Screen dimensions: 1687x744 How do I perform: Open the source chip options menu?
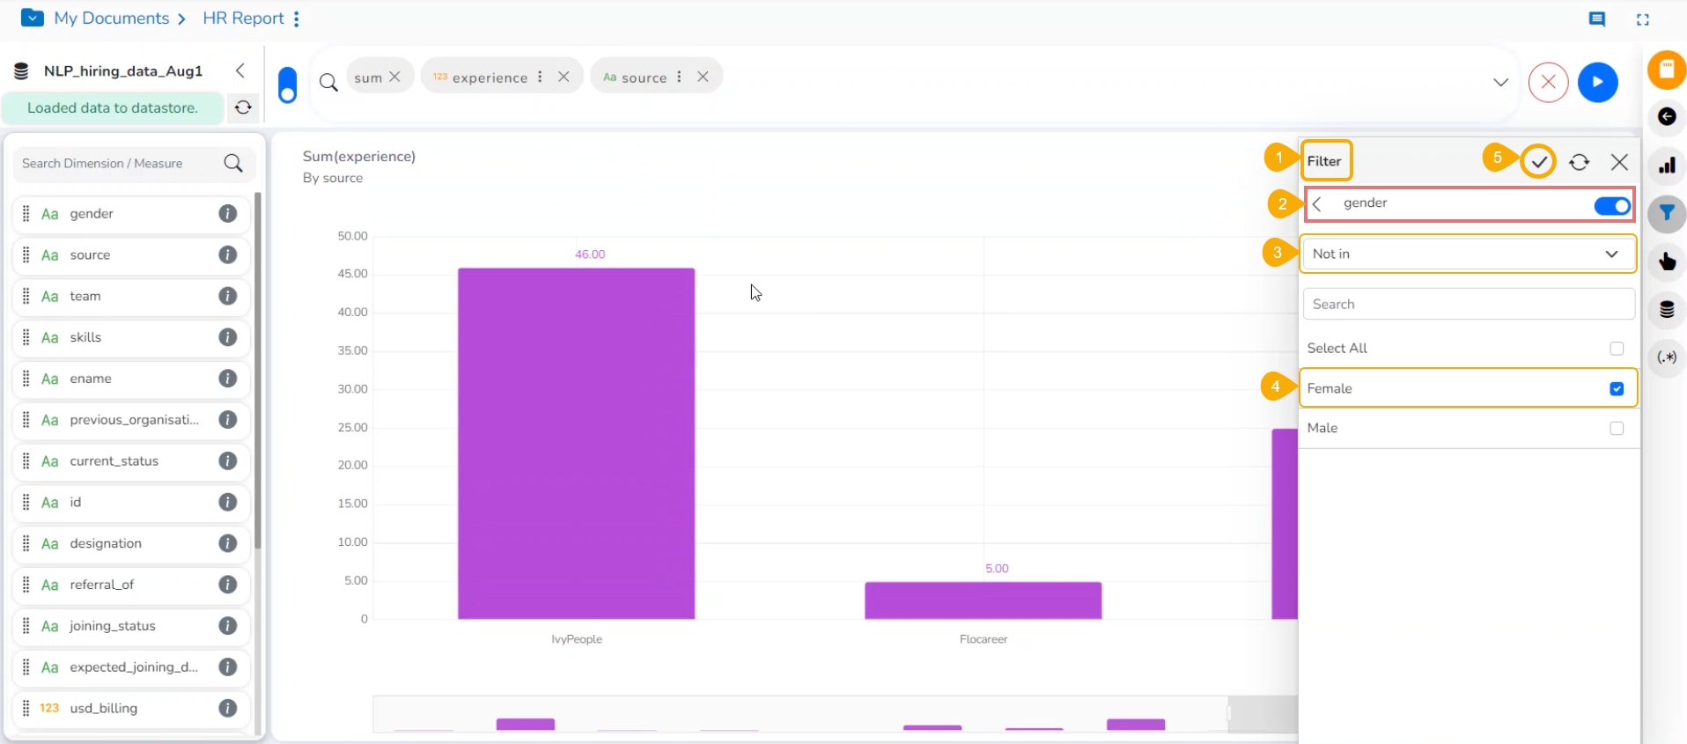coord(679,77)
